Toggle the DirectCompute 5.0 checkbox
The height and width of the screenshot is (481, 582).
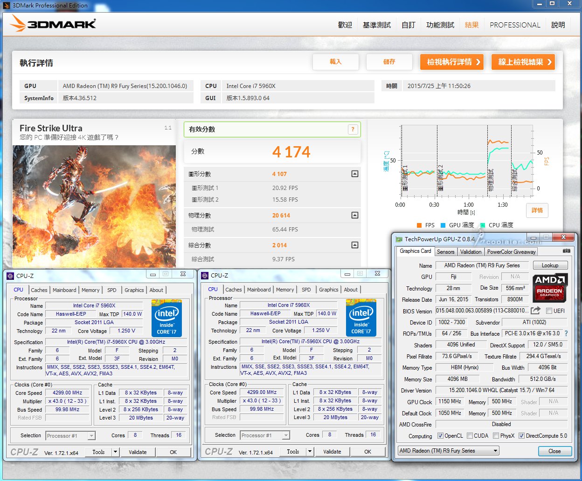[521, 436]
